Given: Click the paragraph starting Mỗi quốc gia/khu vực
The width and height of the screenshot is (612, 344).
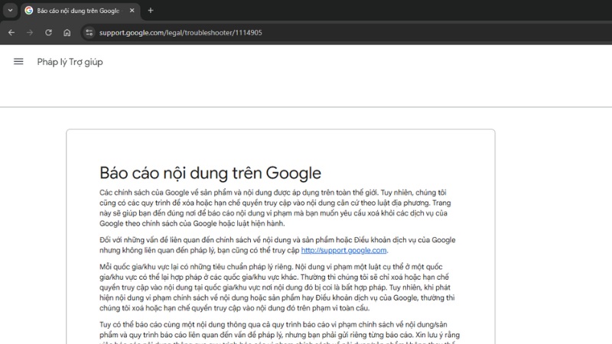Looking at the screenshot, I should pyautogui.click(x=277, y=287).
